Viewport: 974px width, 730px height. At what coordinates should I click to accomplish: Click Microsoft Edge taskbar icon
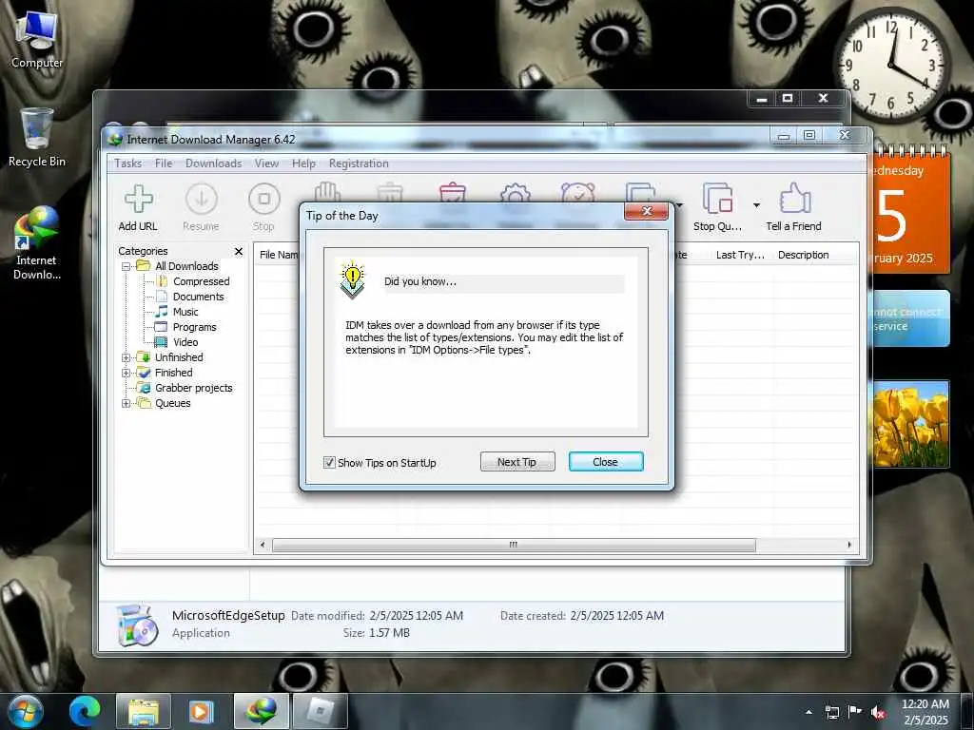pyautogui.click(x=85, y=711)
